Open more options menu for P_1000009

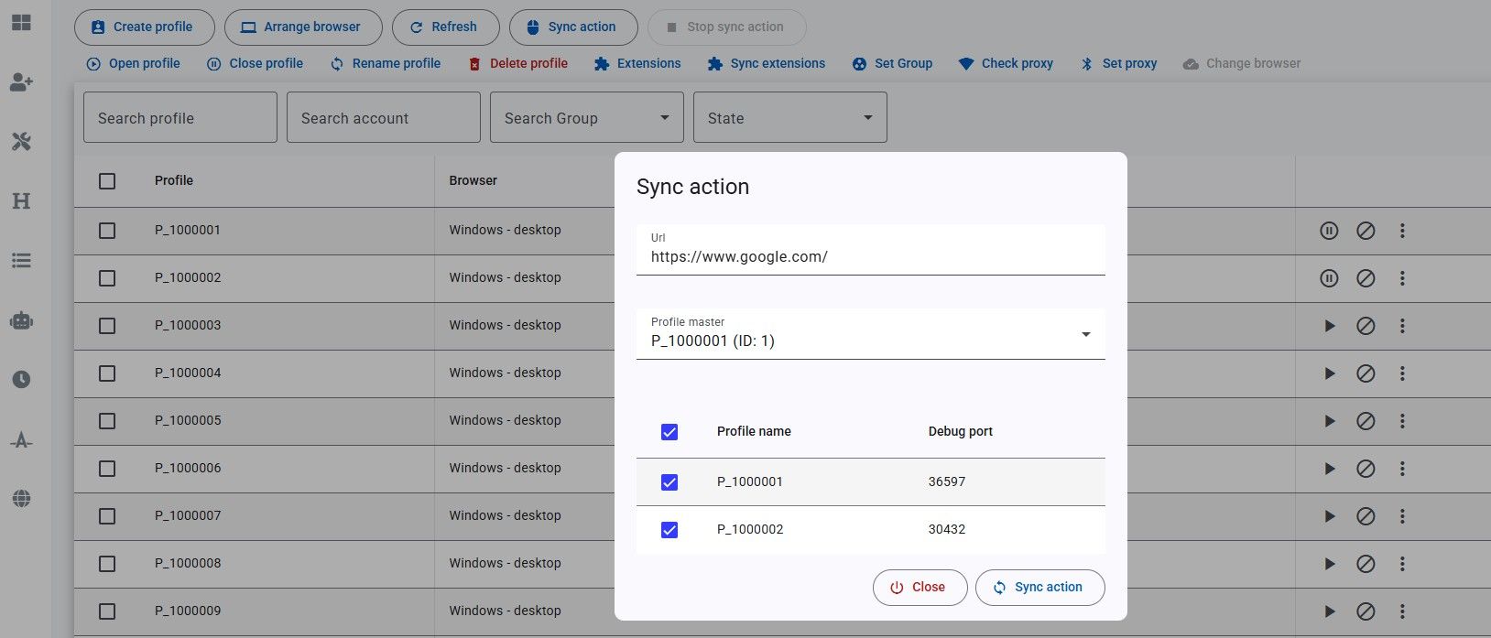pos(1402,611)
